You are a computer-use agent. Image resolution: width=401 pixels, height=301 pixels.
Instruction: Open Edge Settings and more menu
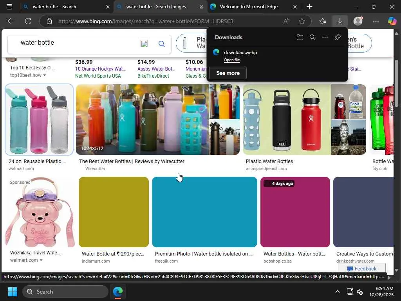[x=376, y=21]
